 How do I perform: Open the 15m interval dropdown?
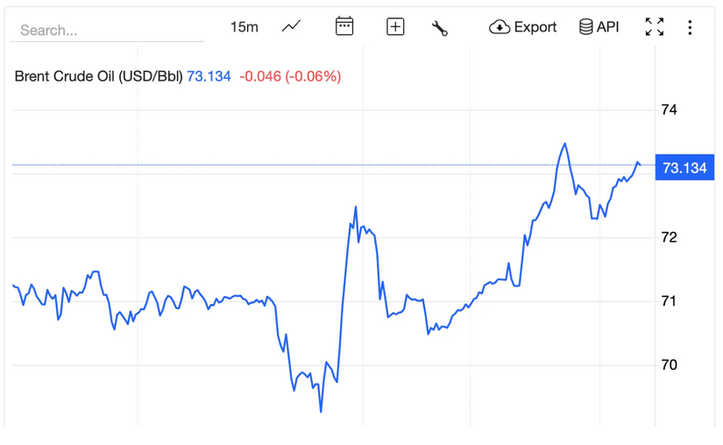coord(244,27)
